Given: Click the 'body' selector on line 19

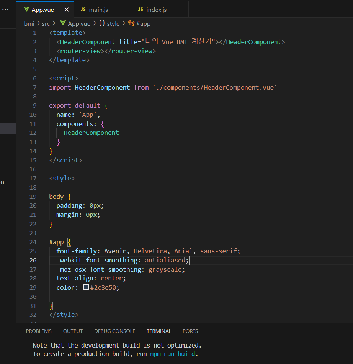Looking at the screenshot, I should (56, 197).
